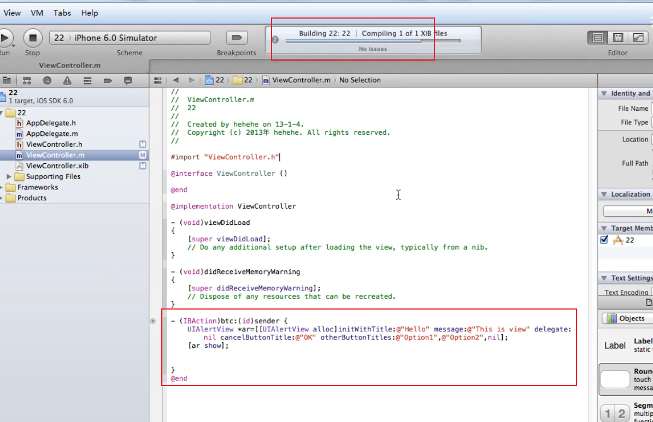Select AppDelegate.m file
The image size is (653, 422).
pyautogui.click(x=52, y=134)
